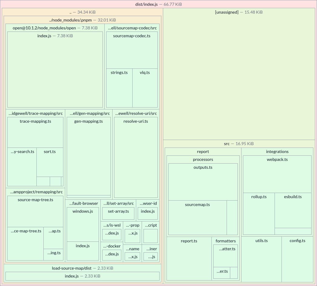Click the esbuild.ts cell

(x=293, y=211)
